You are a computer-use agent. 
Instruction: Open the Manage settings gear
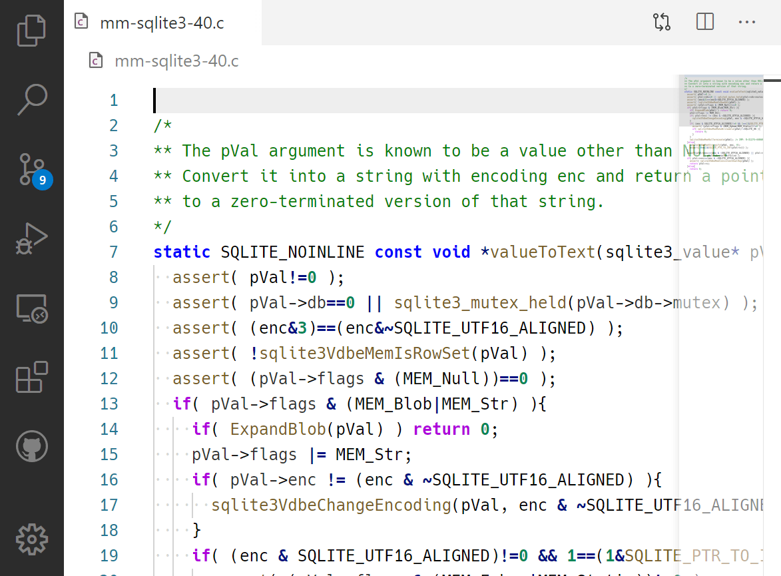point(31,539)
